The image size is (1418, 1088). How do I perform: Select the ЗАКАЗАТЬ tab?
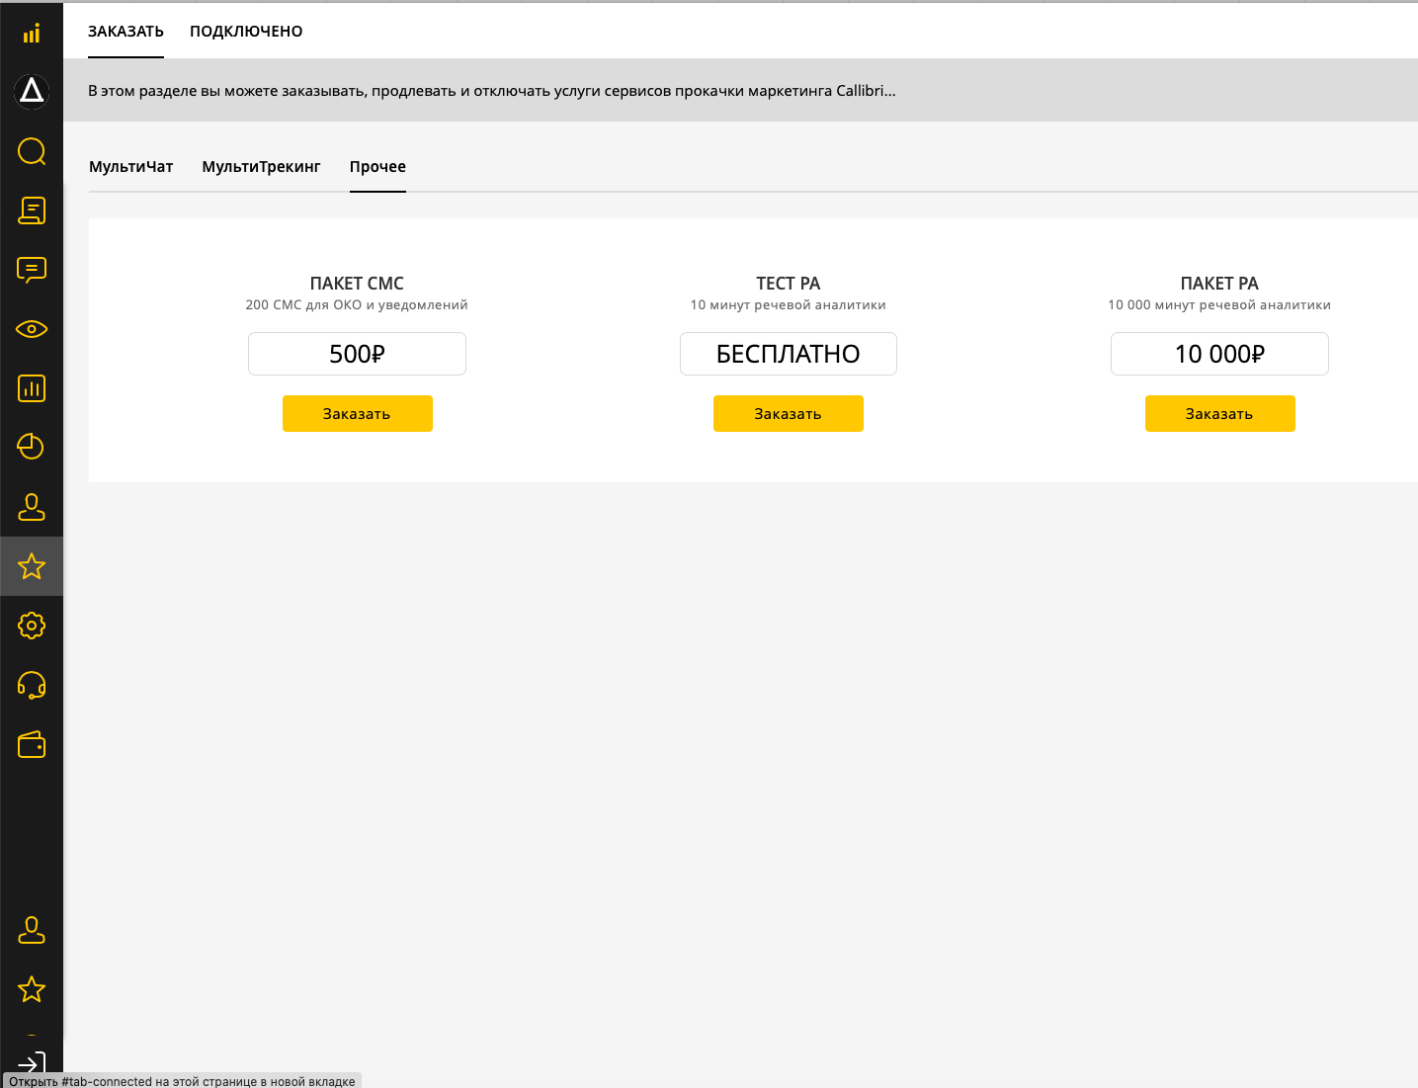pos(125,32)
